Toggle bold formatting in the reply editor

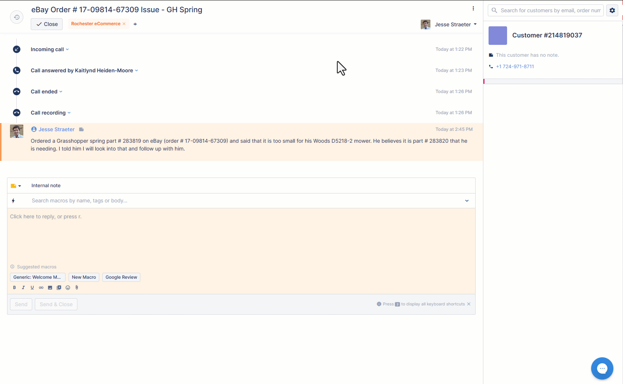(14, 288)
